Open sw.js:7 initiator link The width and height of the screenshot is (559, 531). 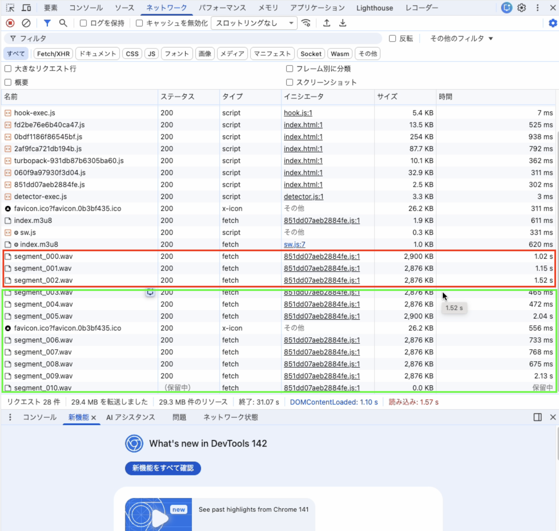[x=294, y=244]
